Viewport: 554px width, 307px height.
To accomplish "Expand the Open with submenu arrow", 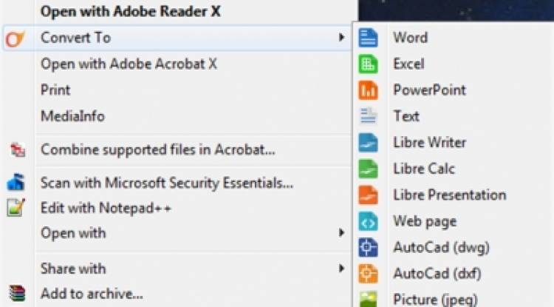I will (x=341, y=233).
